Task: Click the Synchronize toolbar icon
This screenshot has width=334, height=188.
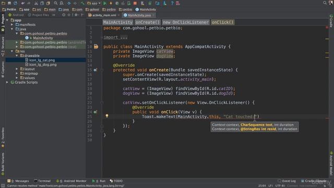Action: click(15, 3)
